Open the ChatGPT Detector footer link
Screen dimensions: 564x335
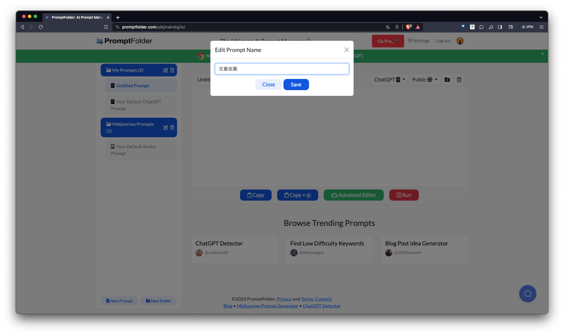321,306
